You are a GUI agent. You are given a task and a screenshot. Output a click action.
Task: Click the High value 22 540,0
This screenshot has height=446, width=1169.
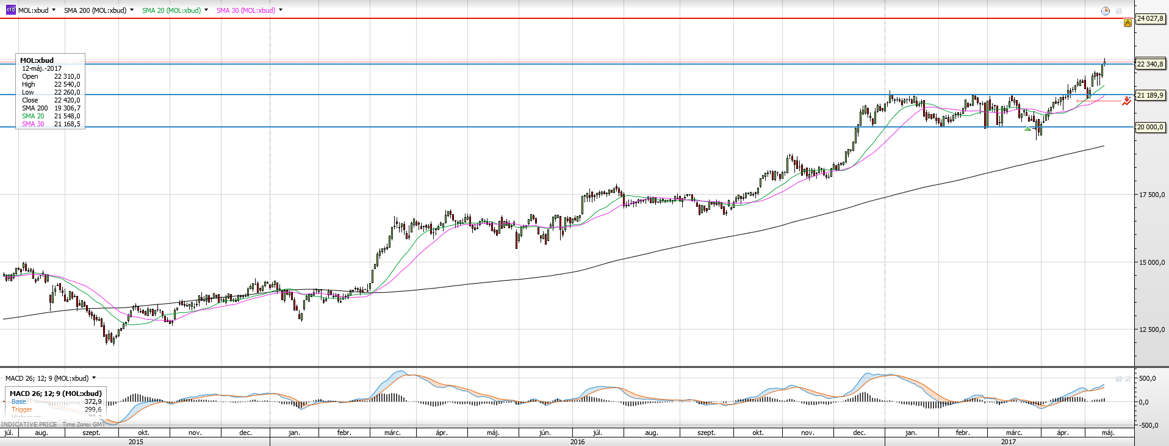coord(67,84)
